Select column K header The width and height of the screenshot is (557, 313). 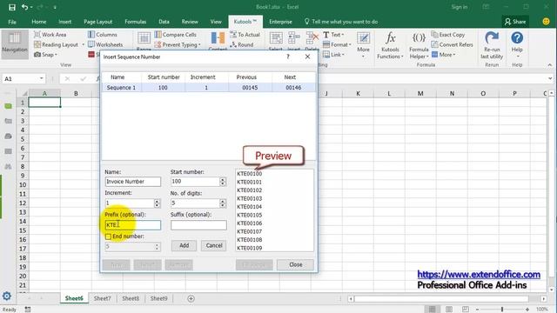pyautogui.click(x=358, y=93)
